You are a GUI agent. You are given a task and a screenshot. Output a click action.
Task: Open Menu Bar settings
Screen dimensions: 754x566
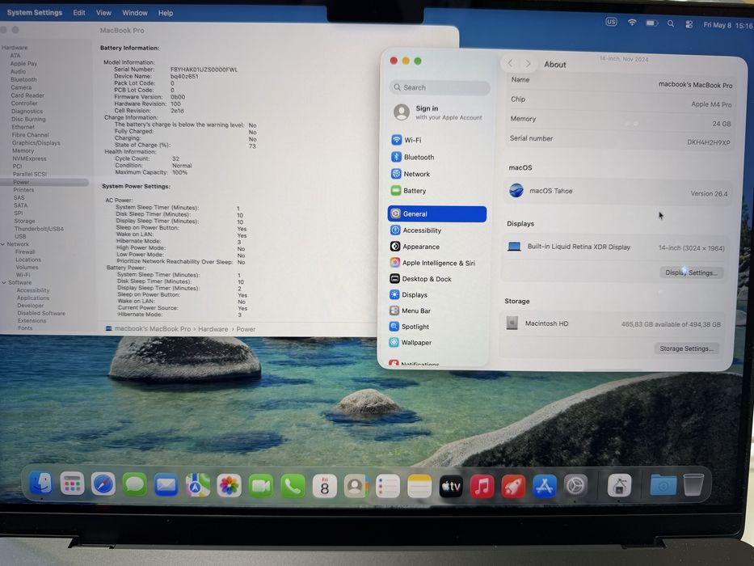pyautogui.click(x=437, y=310)
